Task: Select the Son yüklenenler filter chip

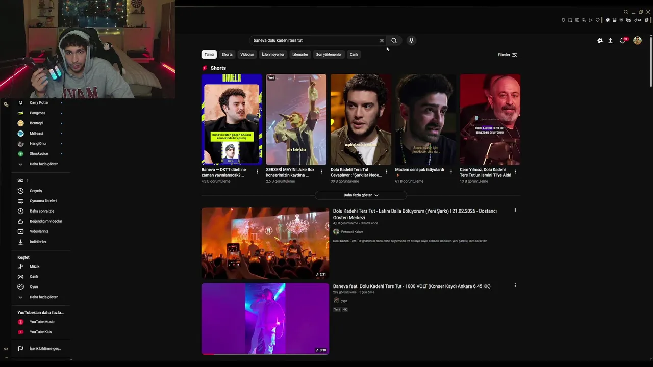Action: (x=329, y=55)
